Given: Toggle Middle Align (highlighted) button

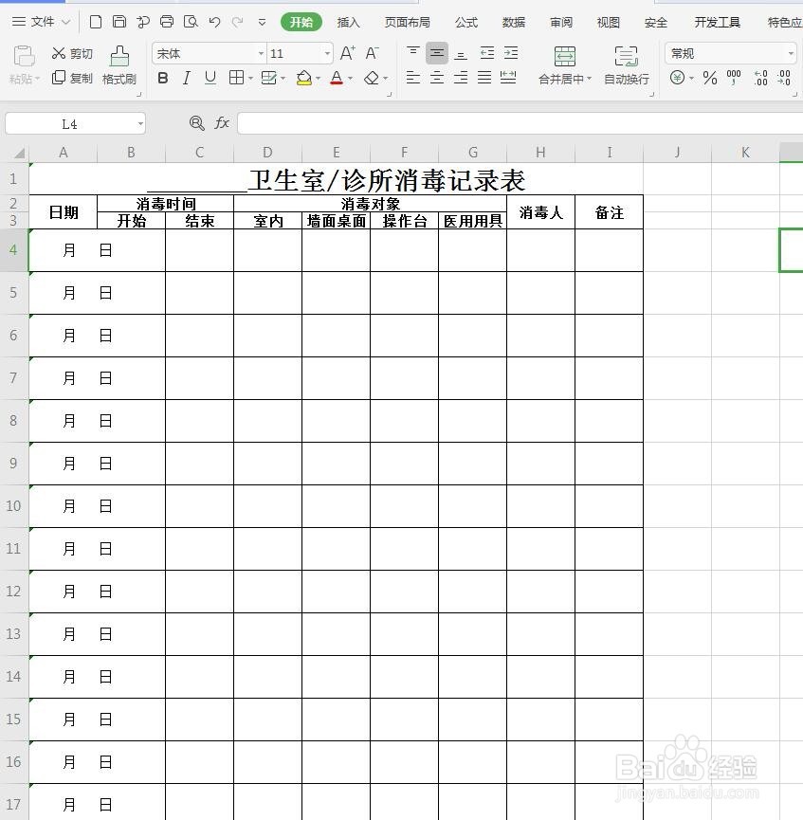Looking at the screenshot, I should tap(437, 53).
